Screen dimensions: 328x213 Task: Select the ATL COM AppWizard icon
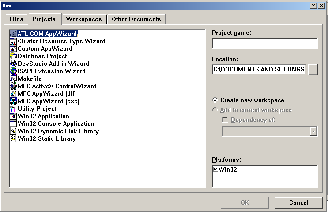click(13, 34)
